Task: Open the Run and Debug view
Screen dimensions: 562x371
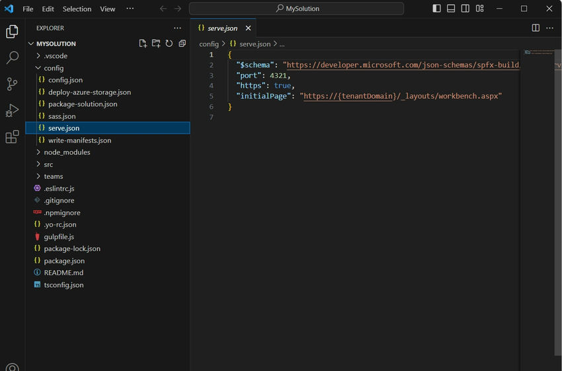Action: coord(12,110)
